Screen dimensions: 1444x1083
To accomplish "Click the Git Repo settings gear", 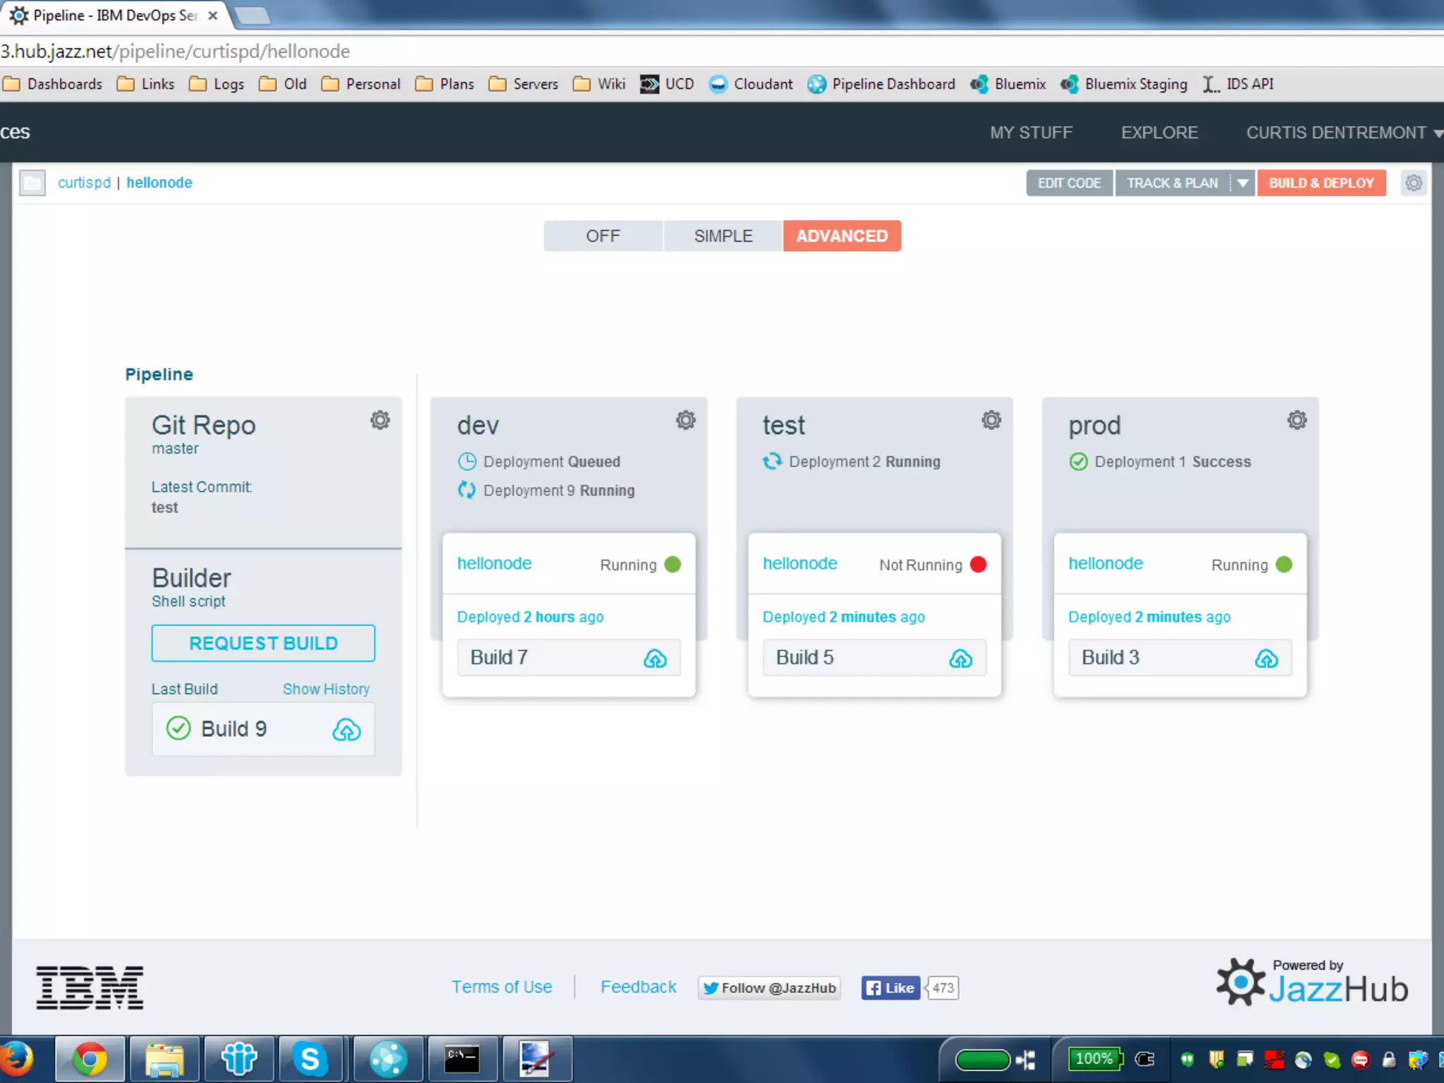I will coord(380,420).
